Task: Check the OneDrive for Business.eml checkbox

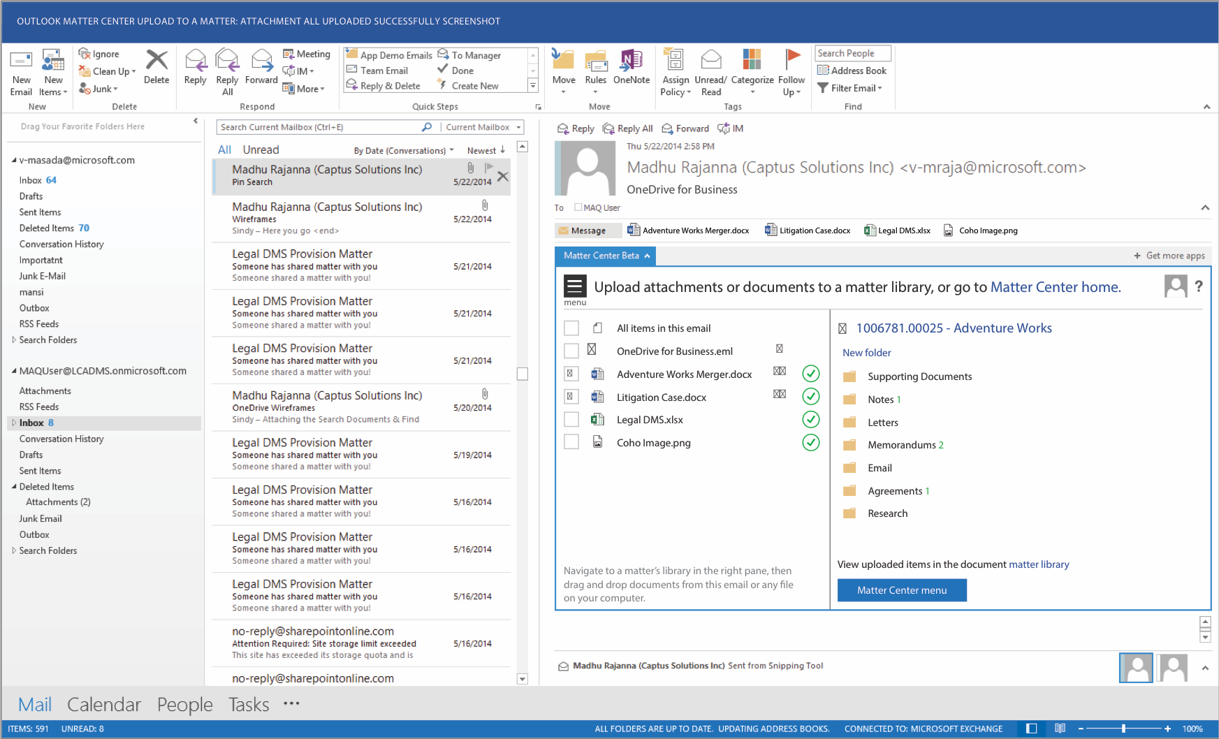Action: tap(571, 351)
